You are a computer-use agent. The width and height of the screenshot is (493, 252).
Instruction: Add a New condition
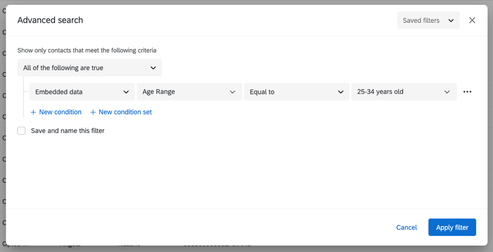coord(60,112)
